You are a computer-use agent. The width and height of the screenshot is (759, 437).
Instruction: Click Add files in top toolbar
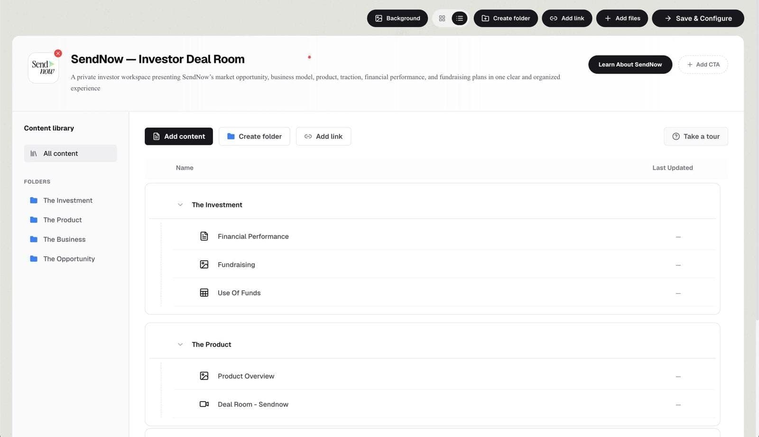coord(622,18)
